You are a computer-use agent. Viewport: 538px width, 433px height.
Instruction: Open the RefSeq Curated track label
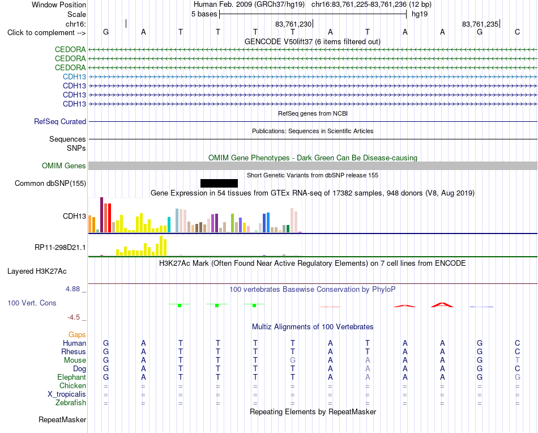tap(60, 121)
